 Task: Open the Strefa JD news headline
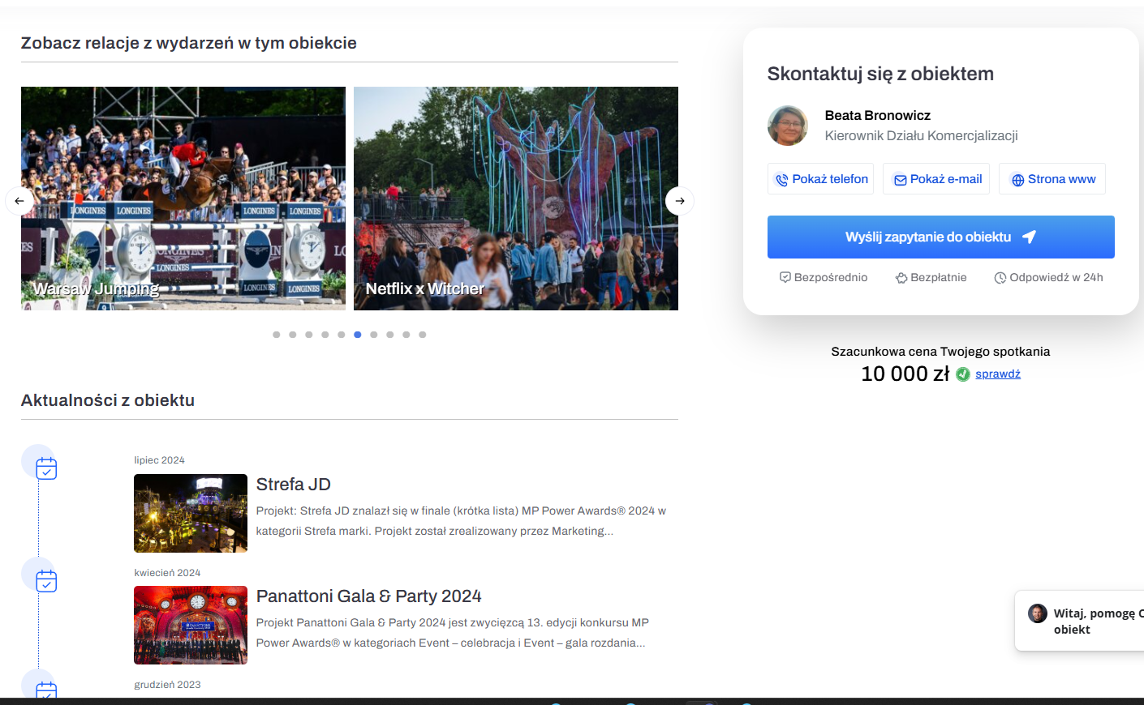[x=294, y=485]
